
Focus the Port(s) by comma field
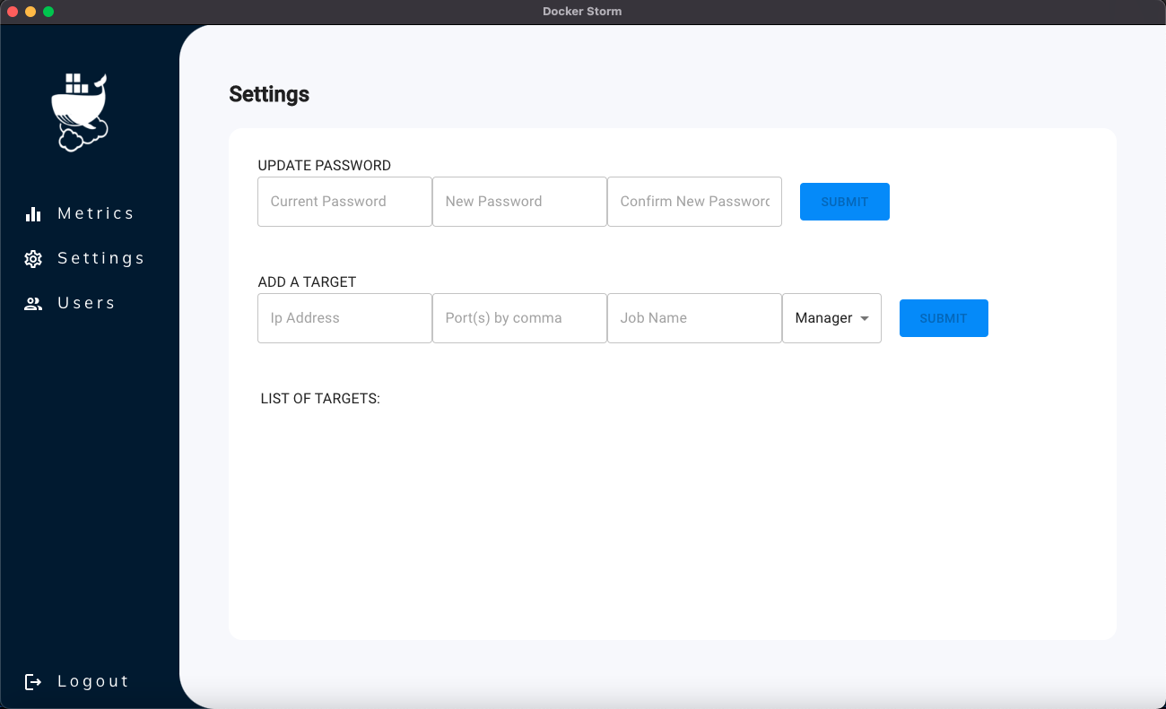click(519, 318)
